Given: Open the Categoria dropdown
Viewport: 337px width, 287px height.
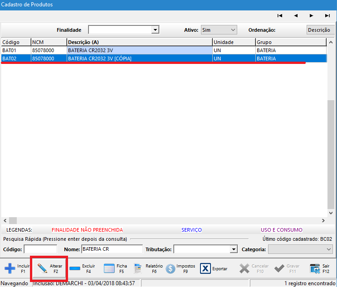Looking at the screenshot, I should click(300, 249).
